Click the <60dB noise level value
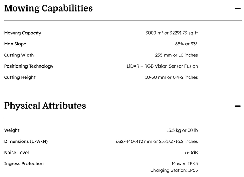The height and width of the screenshot is (177, 244). (x=191, y=153)
